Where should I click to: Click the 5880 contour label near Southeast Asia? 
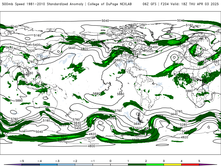(30, 73)
